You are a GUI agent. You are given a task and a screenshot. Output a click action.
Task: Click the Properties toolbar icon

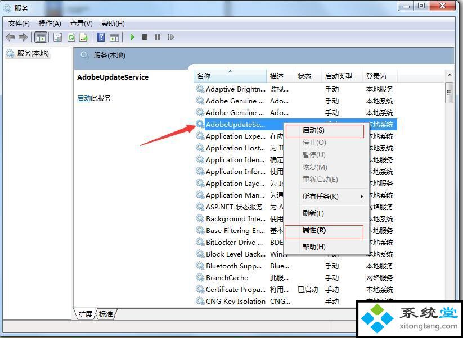[x=57, y=37]
